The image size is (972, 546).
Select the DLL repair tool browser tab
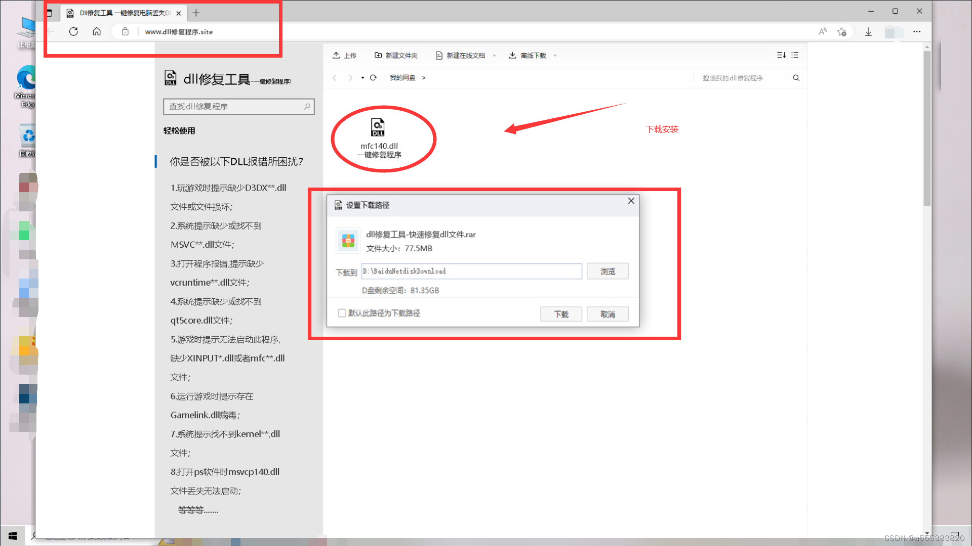[x=124, y=13]
